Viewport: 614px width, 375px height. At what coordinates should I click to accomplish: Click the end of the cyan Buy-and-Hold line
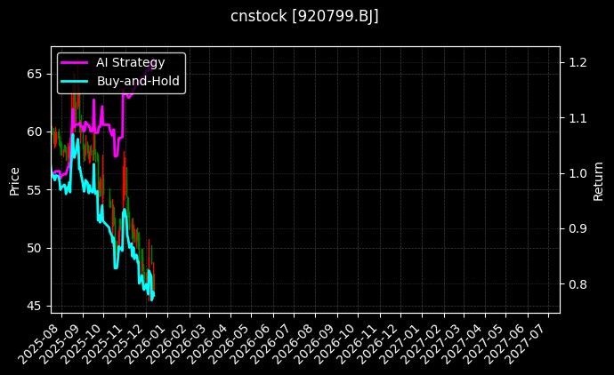[x=153, y=295]
